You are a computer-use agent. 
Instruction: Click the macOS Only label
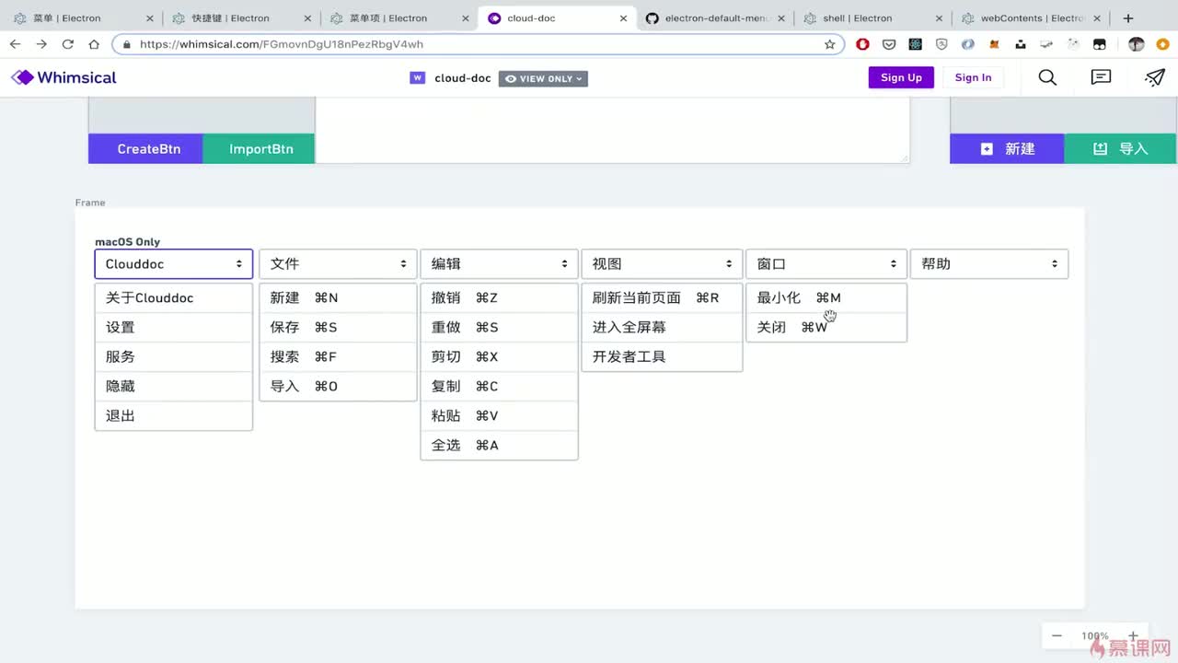coord(127,242)
